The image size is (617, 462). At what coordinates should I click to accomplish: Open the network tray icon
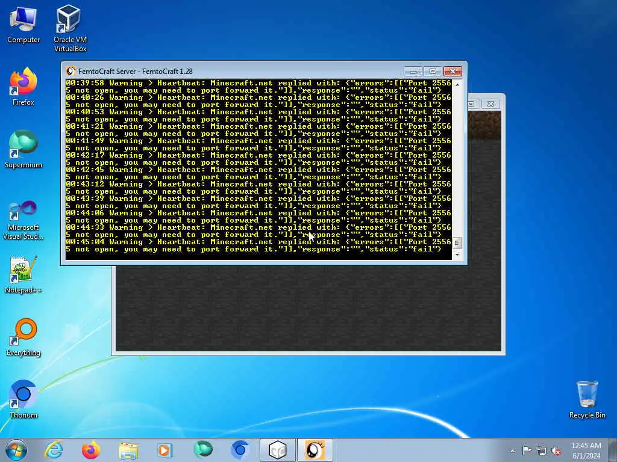pos(542,451)
